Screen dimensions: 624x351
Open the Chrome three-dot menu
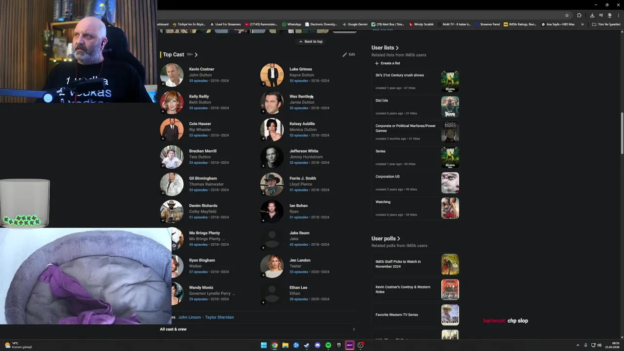tap(618, 15)
